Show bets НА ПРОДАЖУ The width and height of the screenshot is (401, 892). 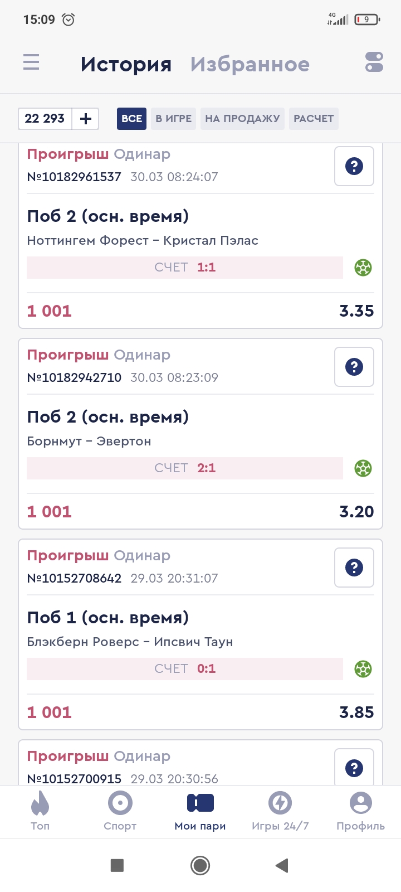tap(242, 119)
